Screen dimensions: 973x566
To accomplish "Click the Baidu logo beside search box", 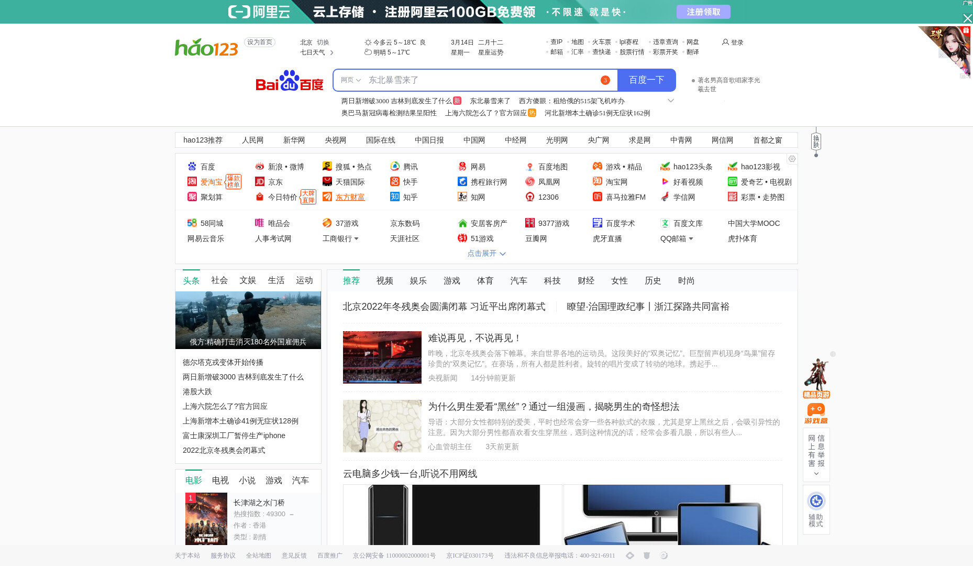I will point(289,81).
